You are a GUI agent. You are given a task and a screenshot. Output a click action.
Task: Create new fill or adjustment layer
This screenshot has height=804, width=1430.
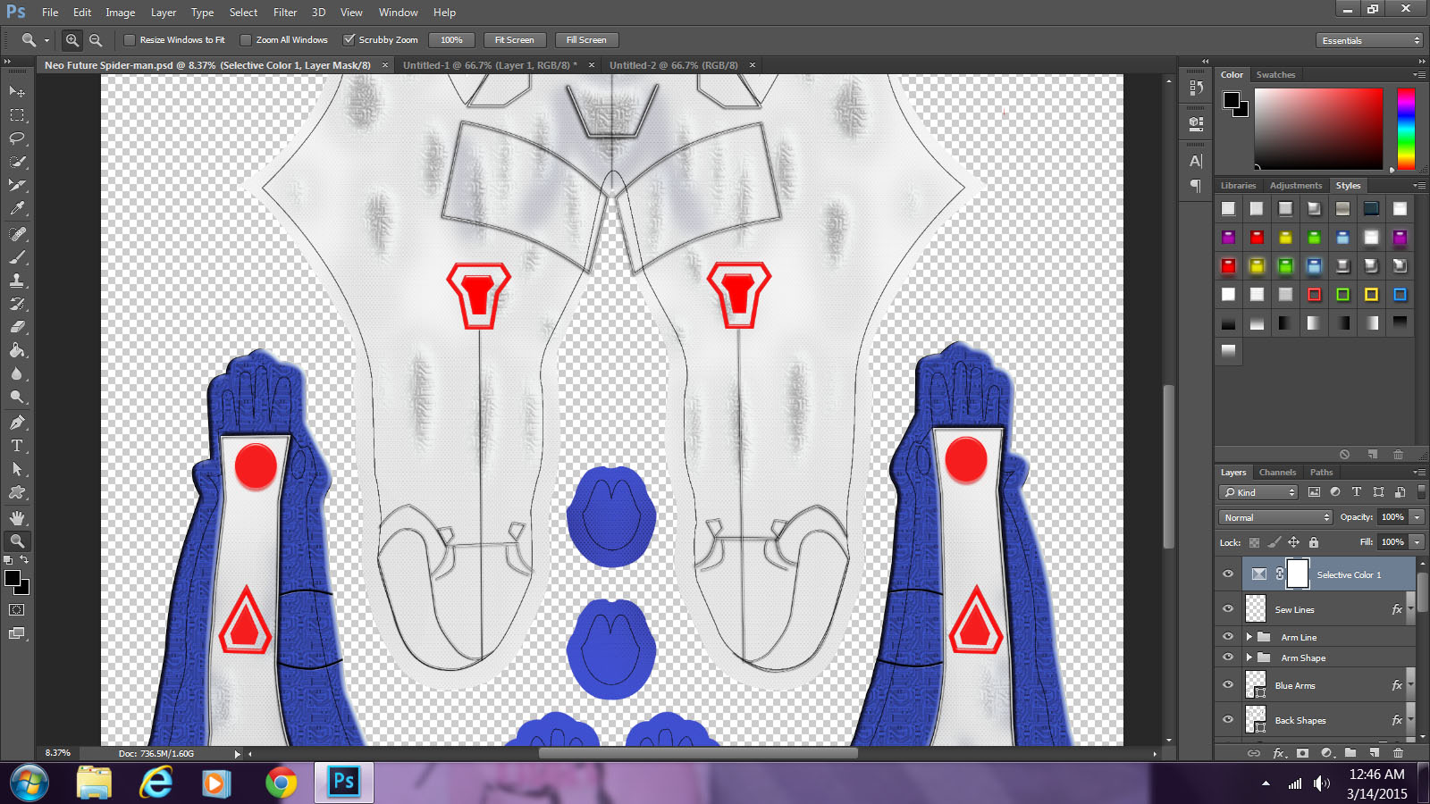coord(1326,753)
